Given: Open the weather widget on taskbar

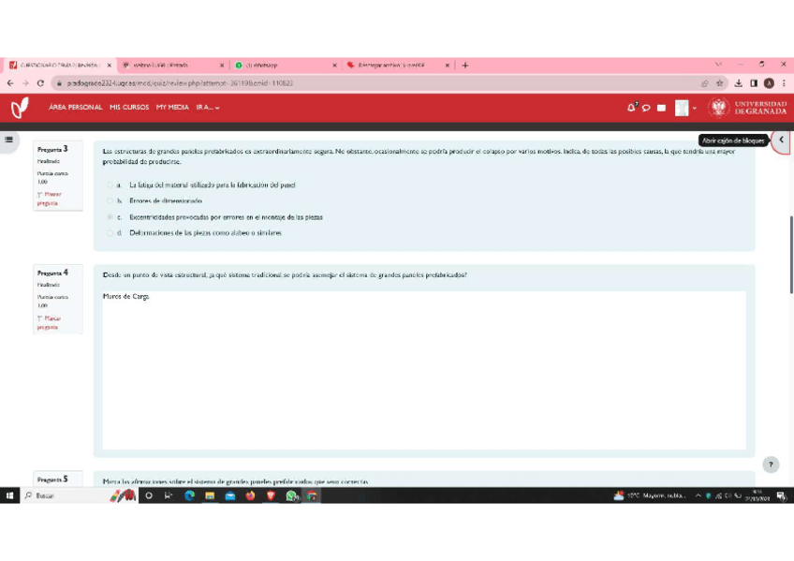Looking at the screenshot, I should tap(650, 495).
